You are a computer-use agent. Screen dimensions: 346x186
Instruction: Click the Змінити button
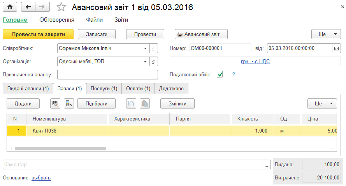tap(177, 103)
